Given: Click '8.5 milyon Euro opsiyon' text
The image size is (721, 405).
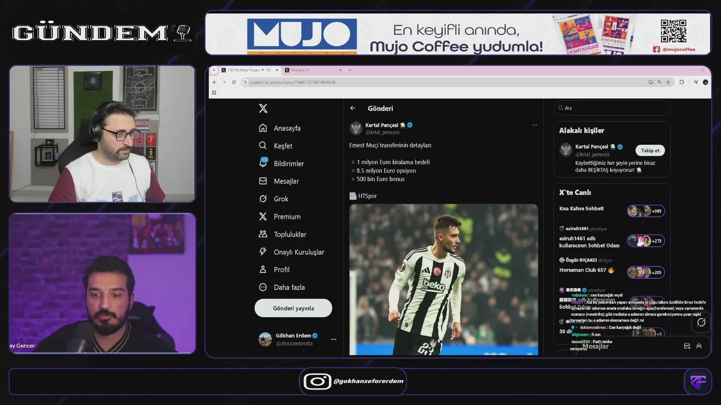Looking at the screenshot, I should click(386, 170).
